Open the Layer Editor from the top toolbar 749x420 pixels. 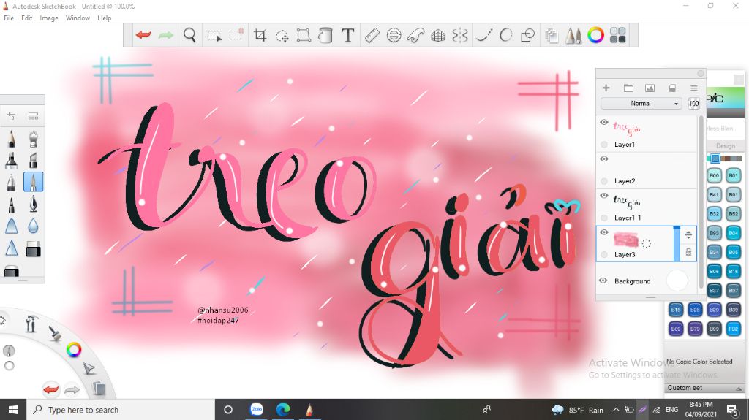(552, 35)
